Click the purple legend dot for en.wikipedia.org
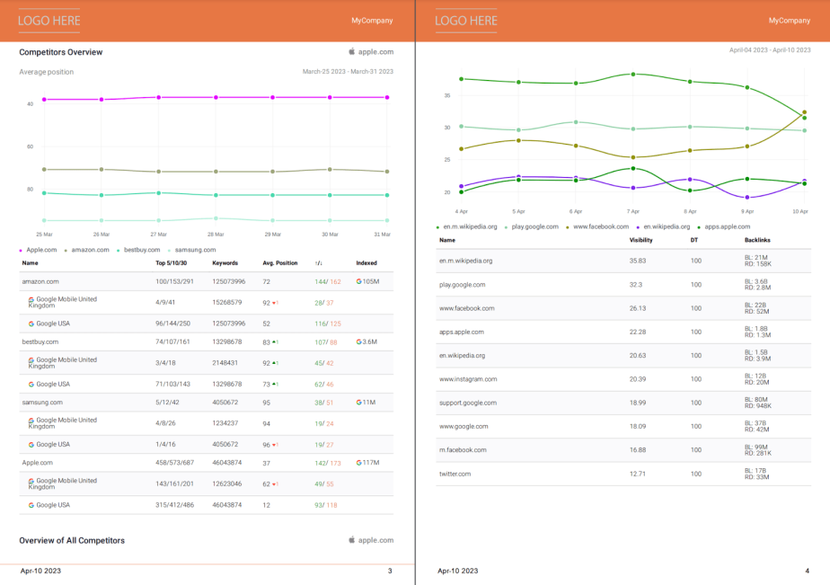Image resolution: width=830 pixels, height=585 pixels. coord(638,227)
